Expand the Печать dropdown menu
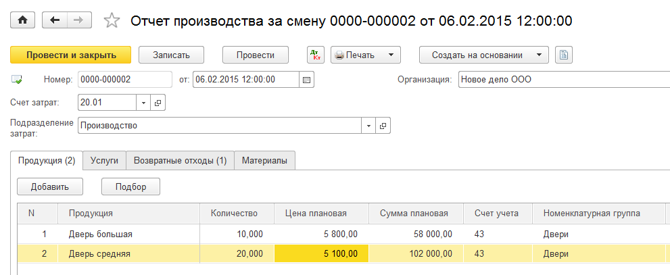 390,55
